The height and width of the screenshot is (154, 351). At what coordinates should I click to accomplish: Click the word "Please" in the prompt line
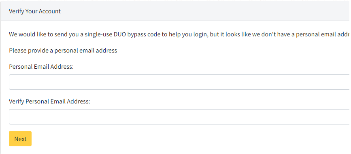point(18,51)
